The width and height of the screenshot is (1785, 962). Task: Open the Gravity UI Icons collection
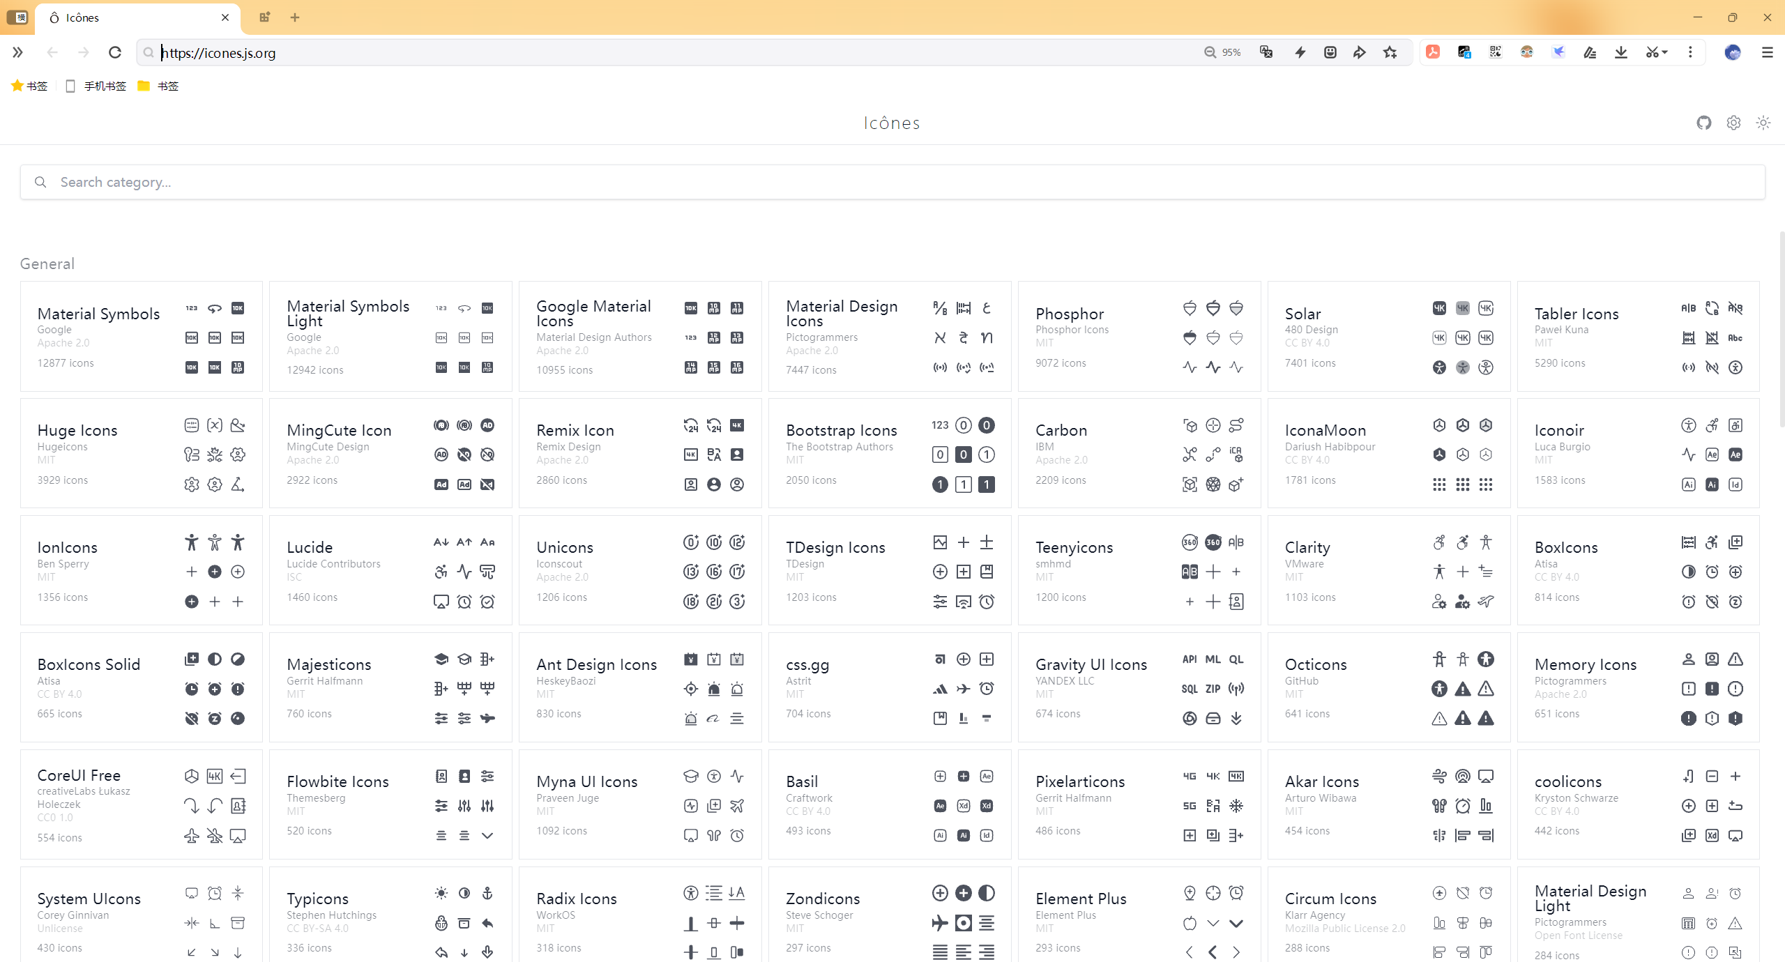[1139, 687]
